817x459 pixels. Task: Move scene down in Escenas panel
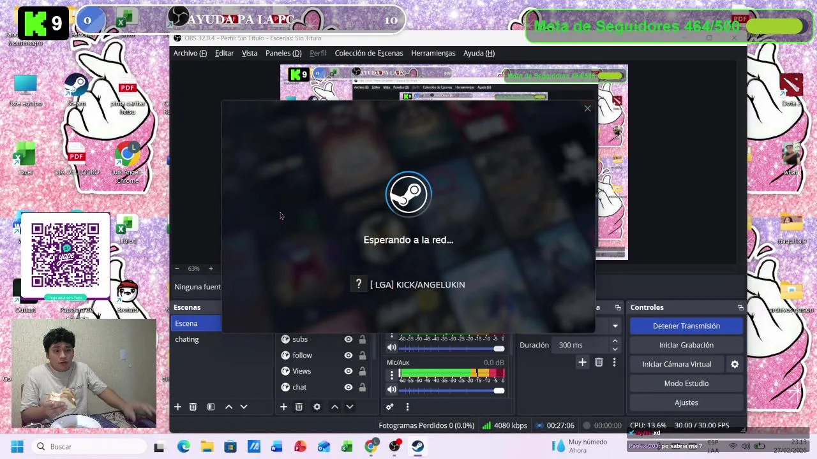coord(243,407)
